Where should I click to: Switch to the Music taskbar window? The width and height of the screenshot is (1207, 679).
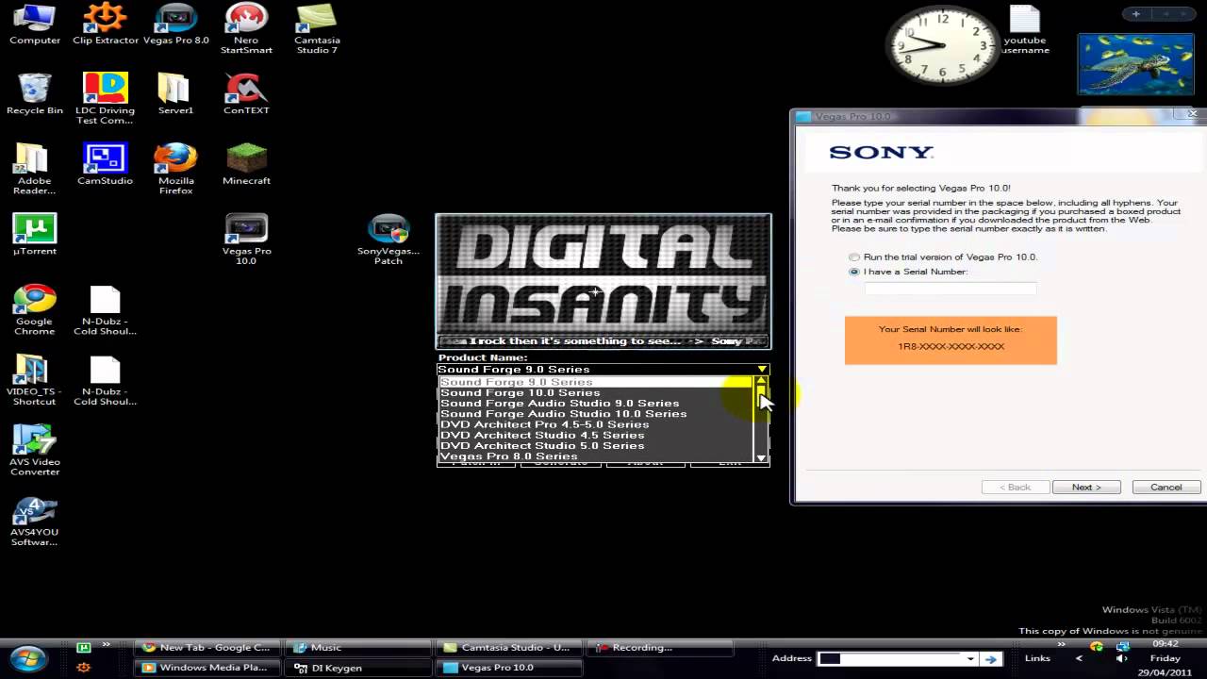click(x=356, y=647)
